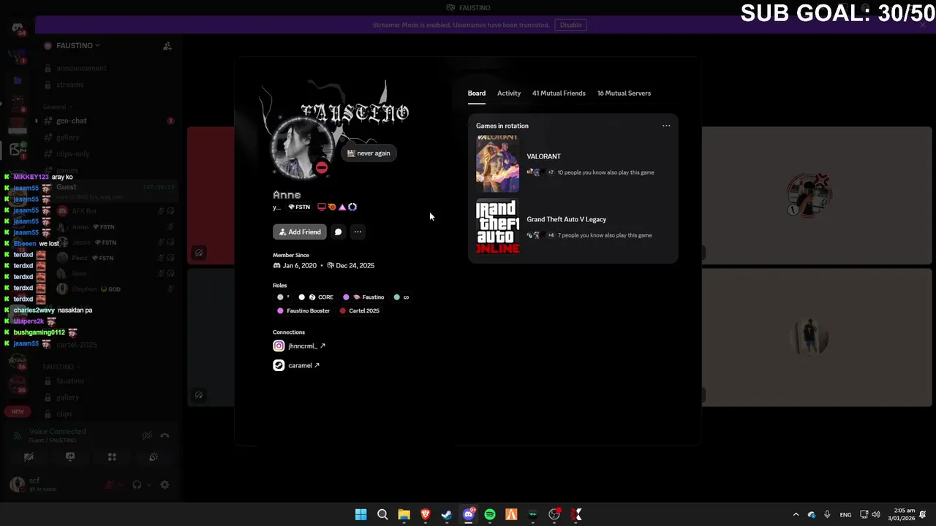Click the FSTN server tag badge
936x526 pixels.
tap(299, 207)
